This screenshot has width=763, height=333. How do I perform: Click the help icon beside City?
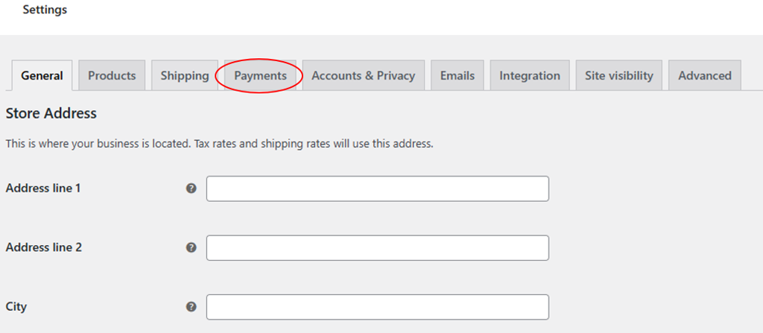[191, 306]
